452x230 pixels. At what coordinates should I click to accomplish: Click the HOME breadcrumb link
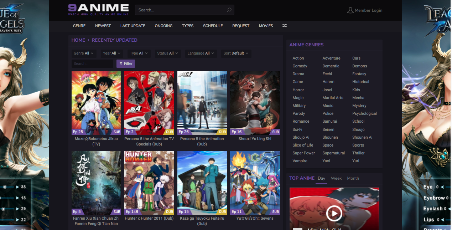pyautogui.click(x=78, y=40)
